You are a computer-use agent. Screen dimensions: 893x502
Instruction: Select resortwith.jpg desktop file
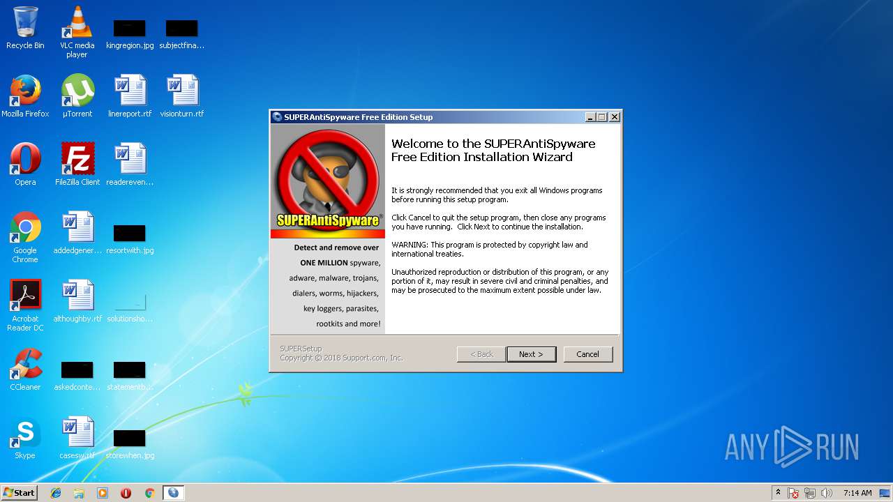(130, 238)
